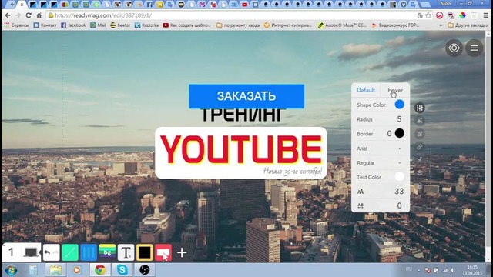Edit the font size value 33
Viewport: 493px width, 277px height.
pyautogui.click(x=399, y=191)
